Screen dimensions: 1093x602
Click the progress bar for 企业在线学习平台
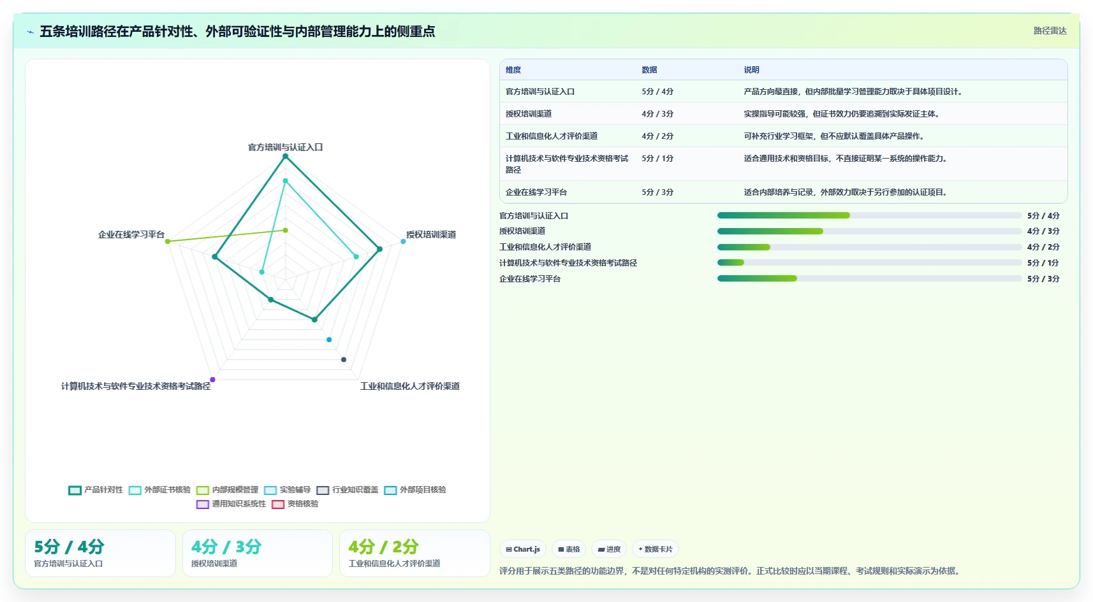pos(869,278)
